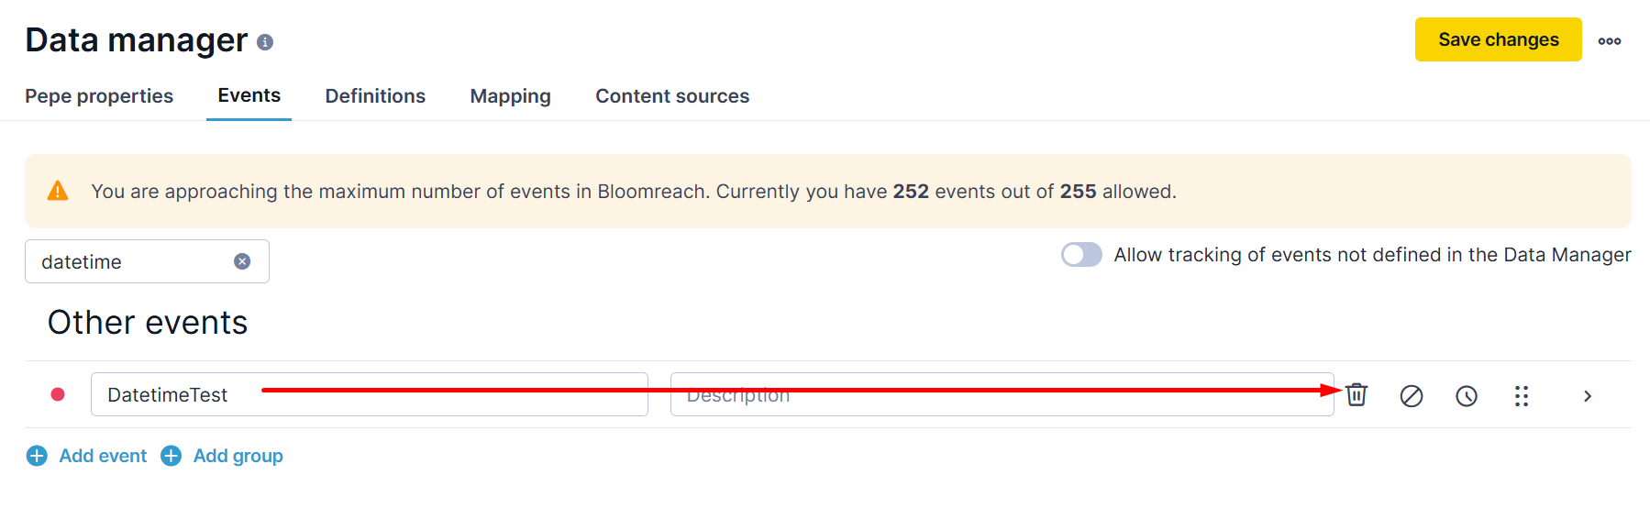Viewport: 1650px width, 508px height.
Task: Open the clock icon for DatetimeTest event
Action: 1467,396
